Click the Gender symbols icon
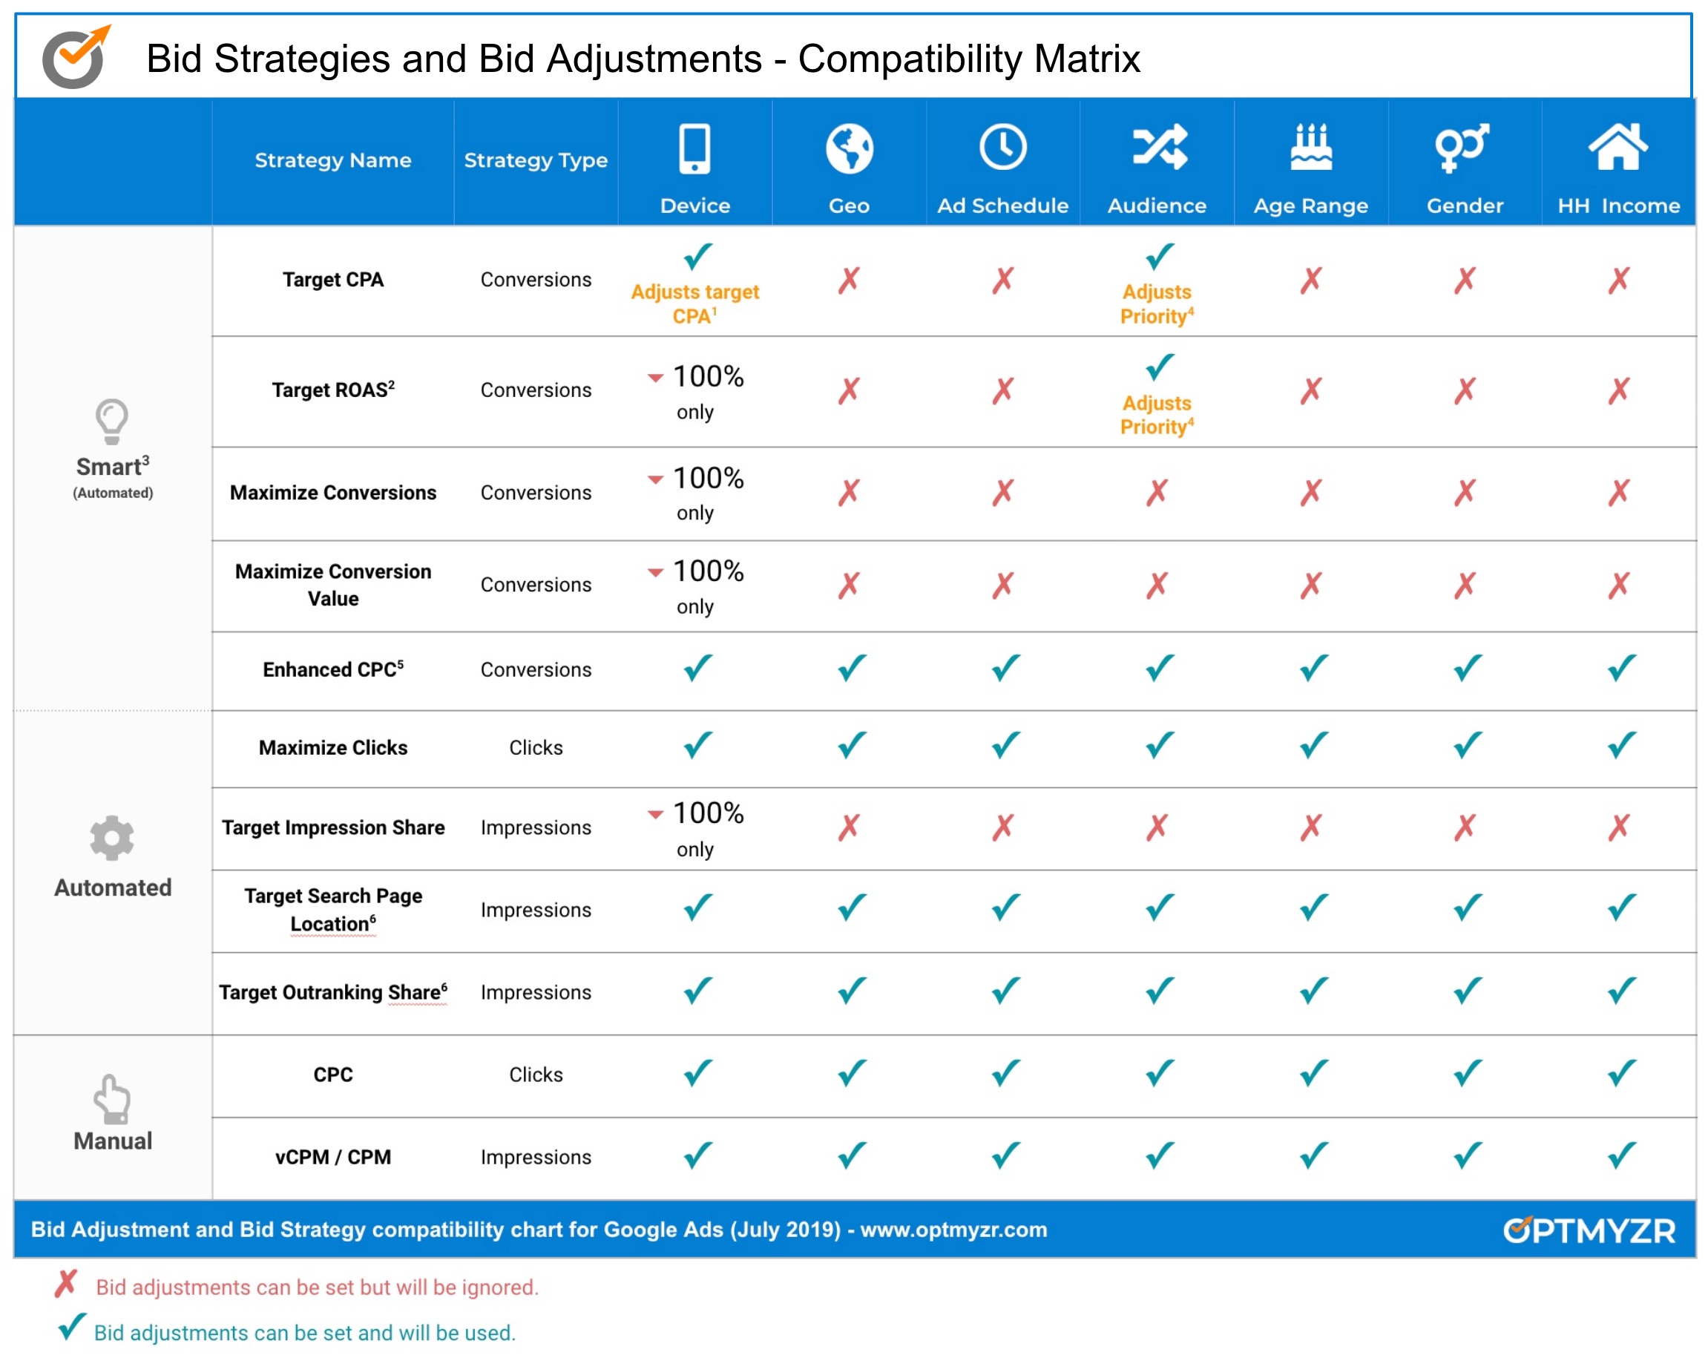The width and height of the screenshot is (1708, 1358). [x=1462, y=147]
